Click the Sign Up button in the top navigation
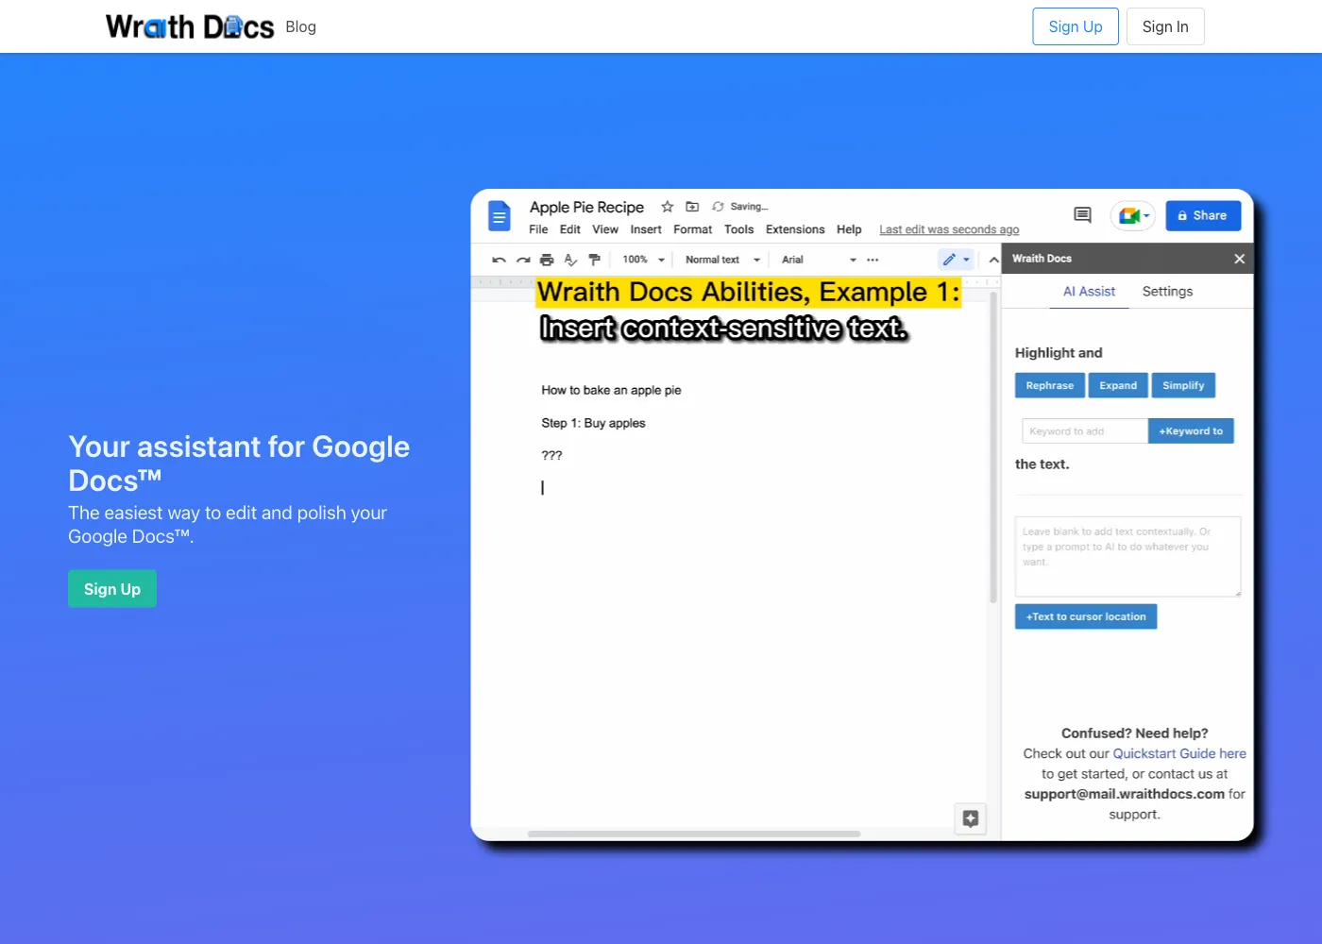 pos(1076,26)
